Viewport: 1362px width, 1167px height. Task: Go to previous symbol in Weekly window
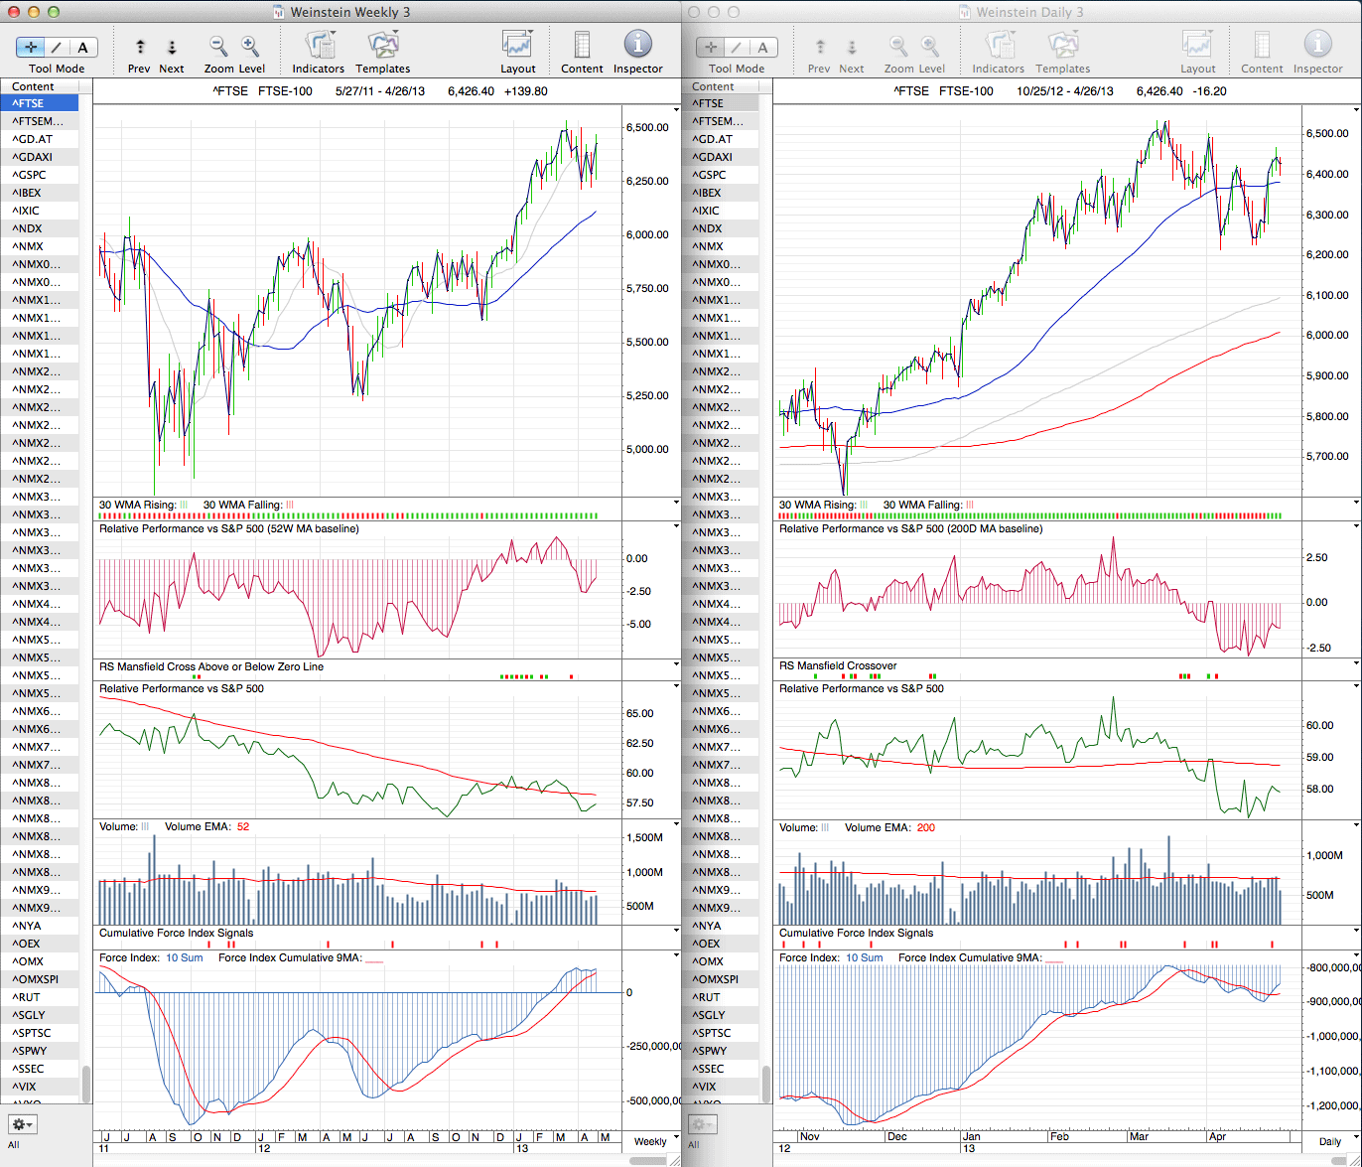pos(140,47)
